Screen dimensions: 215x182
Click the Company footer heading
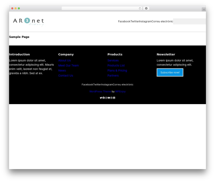(66, 54)
